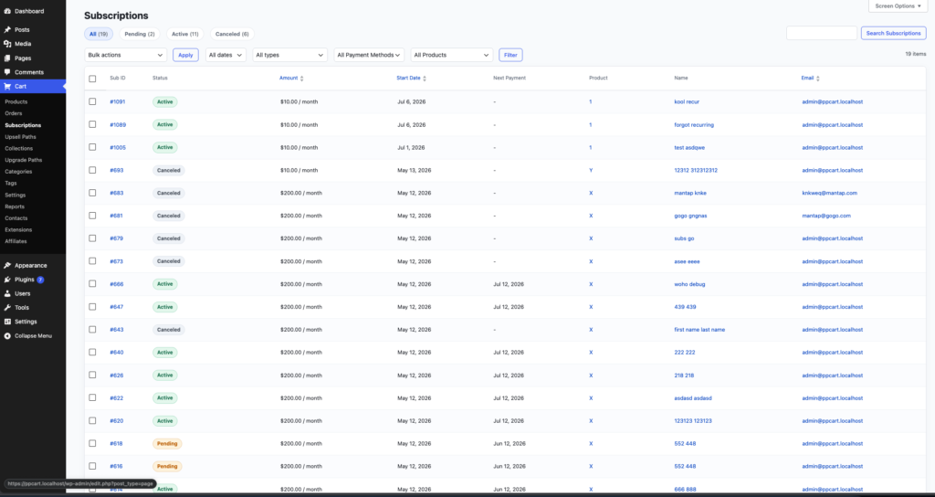Open the Tags submenu item

click(x=11, y=183)
